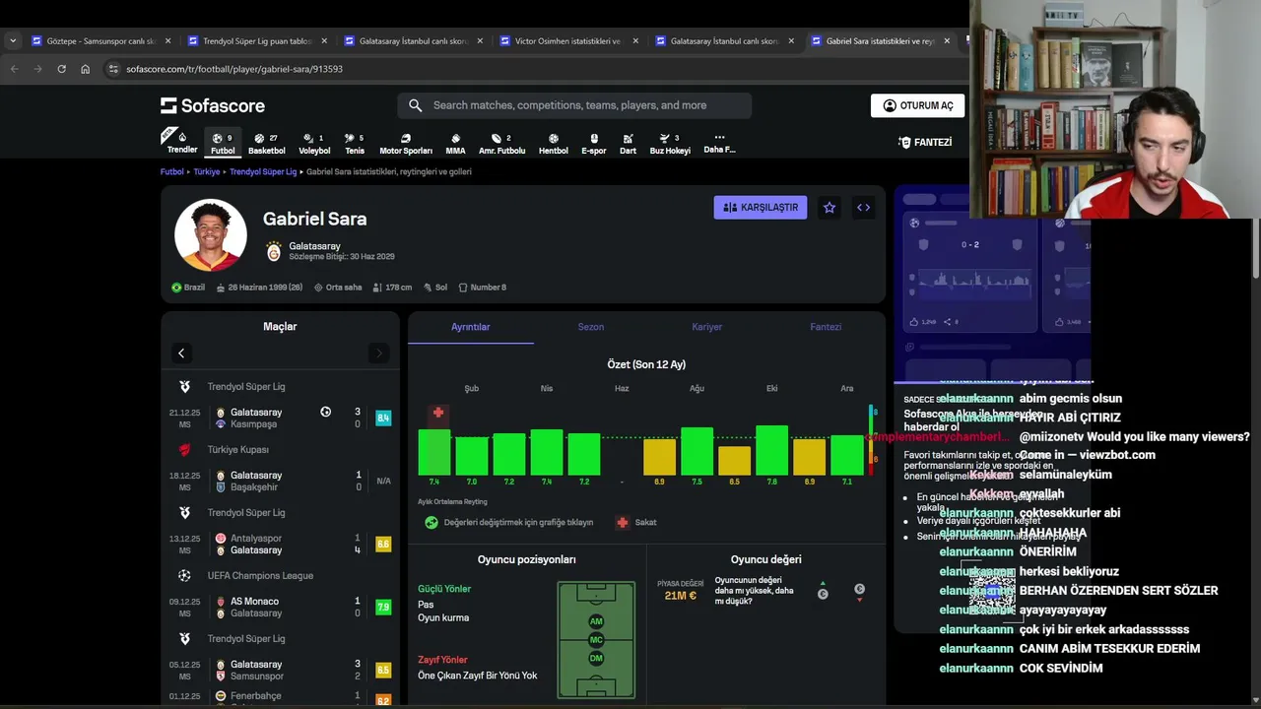This screenshot has height=709, width=1261.
Task: Open the Daha Fazla sports menu
Action: [x=719, y=144]
